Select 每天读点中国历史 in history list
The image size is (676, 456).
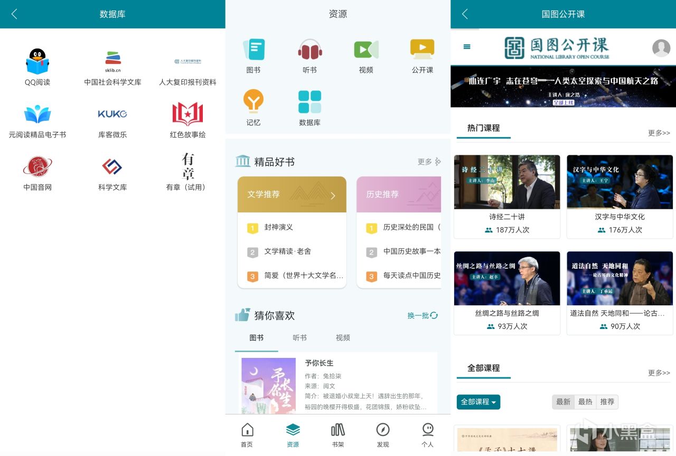click(x=412, y=276)
